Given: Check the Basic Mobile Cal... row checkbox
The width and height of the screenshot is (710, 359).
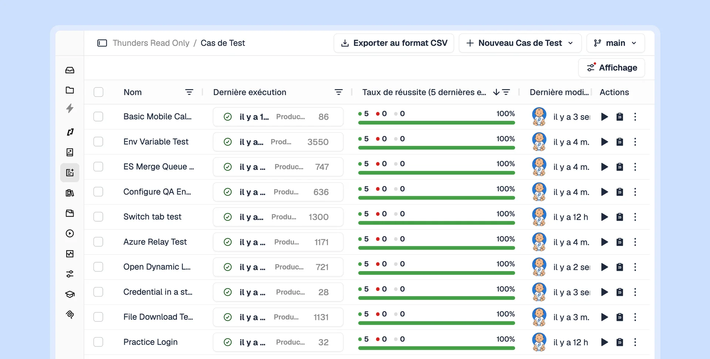Looking at the screenshot, I should pyautogui.click(x=98, y=117).
